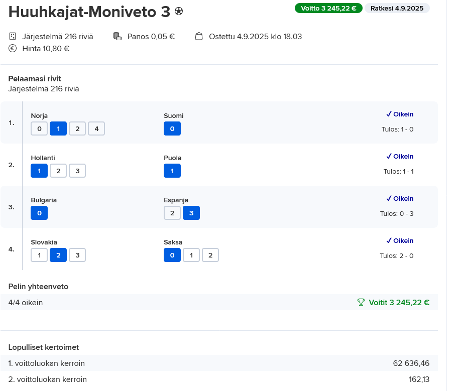
Task: Toggle Norja score 0 box
Action: 39,129
